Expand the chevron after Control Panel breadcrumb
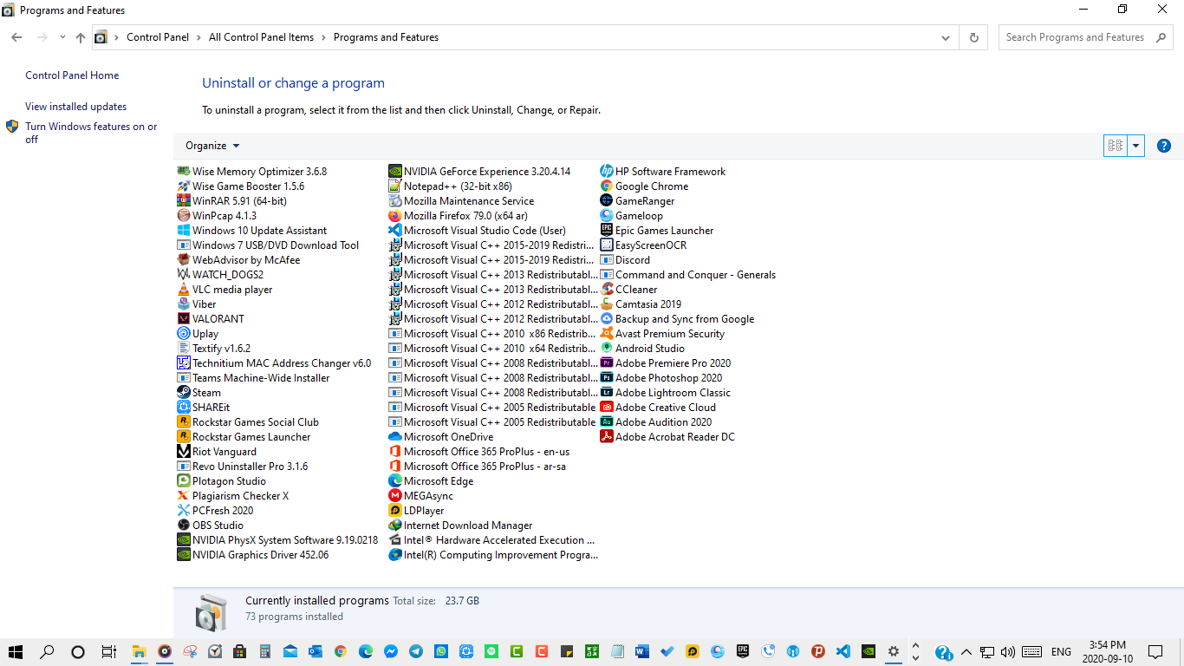Image resolution: width=1184 pixels, height=666 pixels. coord(198,37)
